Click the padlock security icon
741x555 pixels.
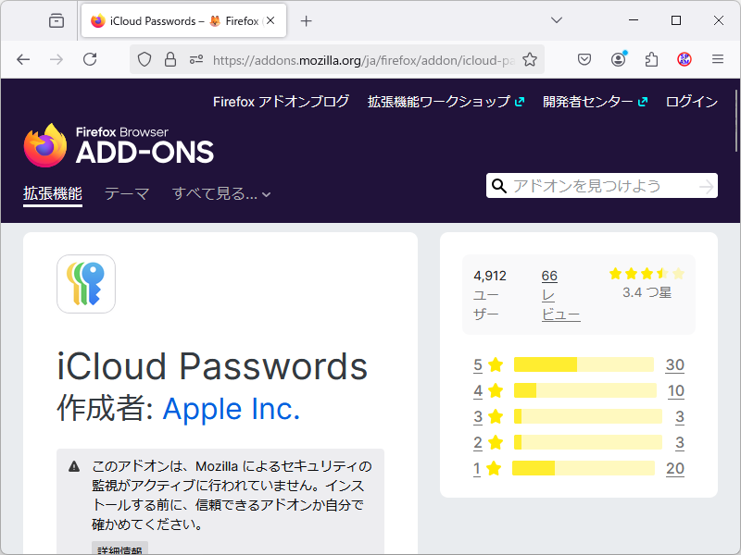(x=171, y=58)
